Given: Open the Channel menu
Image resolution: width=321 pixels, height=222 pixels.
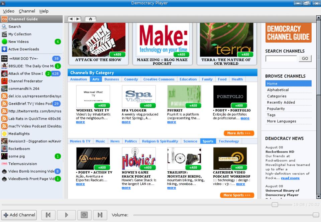Looking at the screenshot, I should 27,11.
